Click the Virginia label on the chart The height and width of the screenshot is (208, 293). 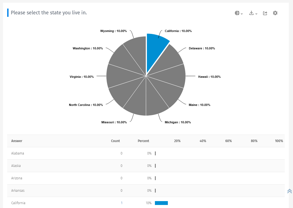pyautogui.click(x=81, y=77)
